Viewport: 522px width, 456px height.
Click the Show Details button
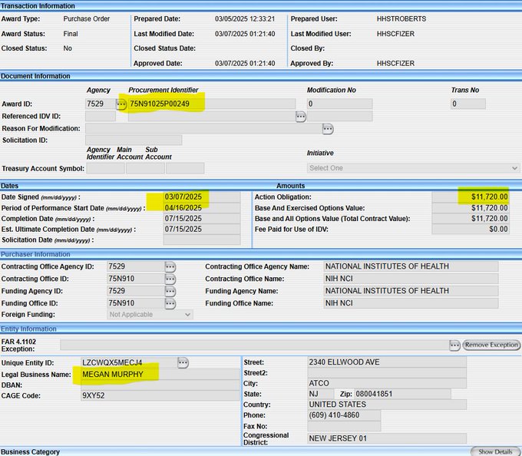click(494, 451)
